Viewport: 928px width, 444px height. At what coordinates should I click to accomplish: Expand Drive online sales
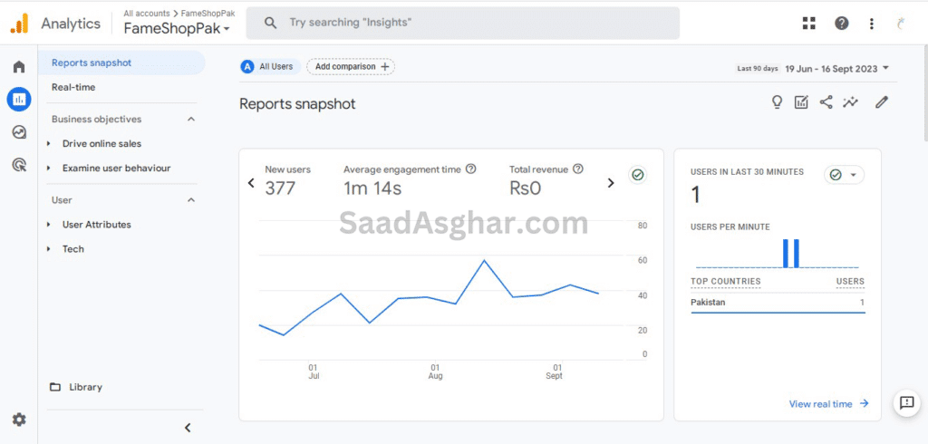(x=49, y=144)
